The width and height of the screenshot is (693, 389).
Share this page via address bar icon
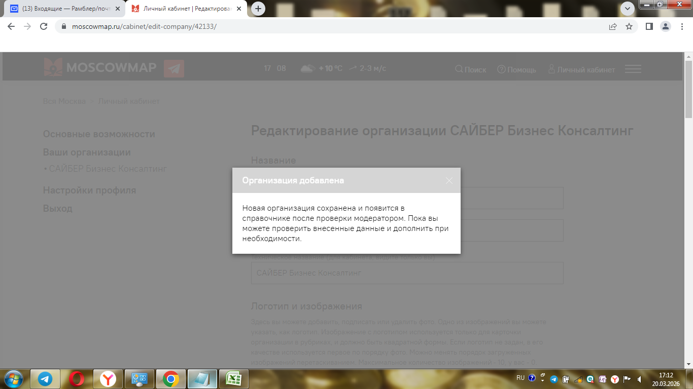[613, 26]
